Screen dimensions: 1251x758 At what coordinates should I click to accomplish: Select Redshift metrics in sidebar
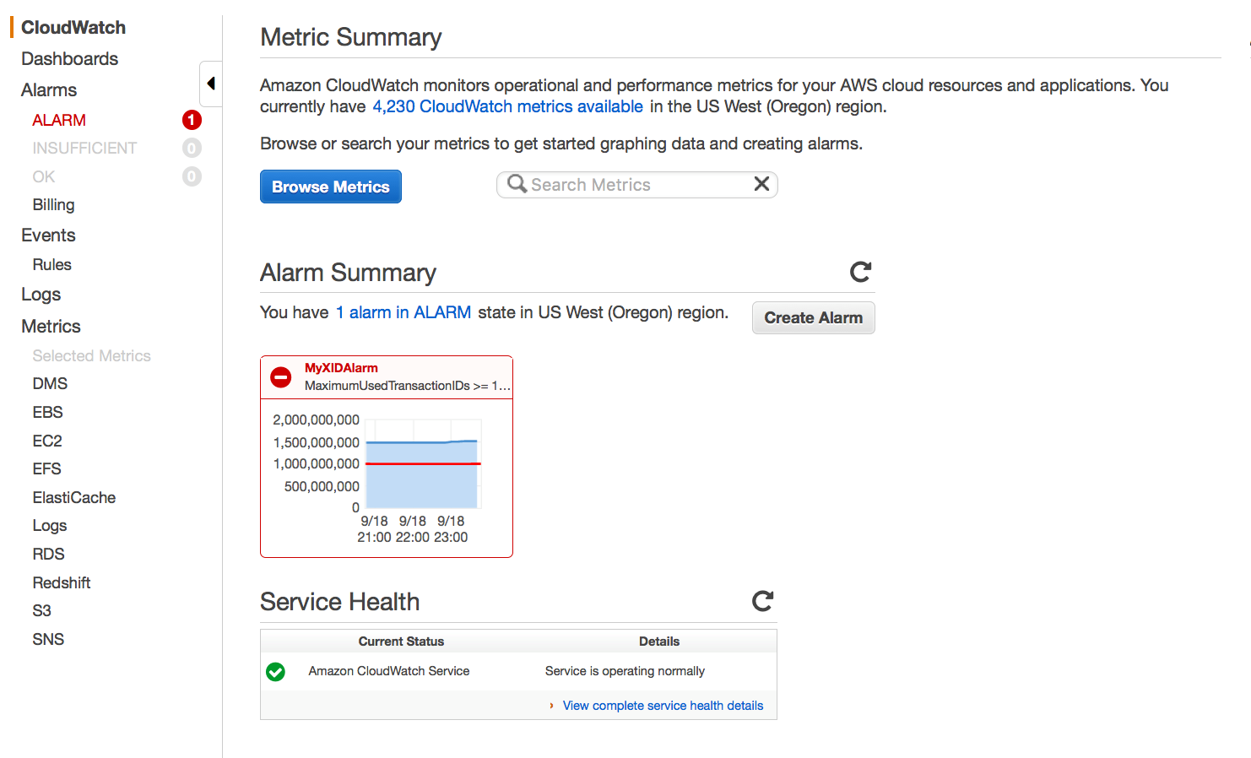point(62,582)
